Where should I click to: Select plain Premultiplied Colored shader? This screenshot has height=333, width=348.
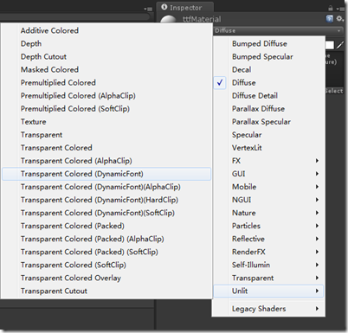point(106,82)
